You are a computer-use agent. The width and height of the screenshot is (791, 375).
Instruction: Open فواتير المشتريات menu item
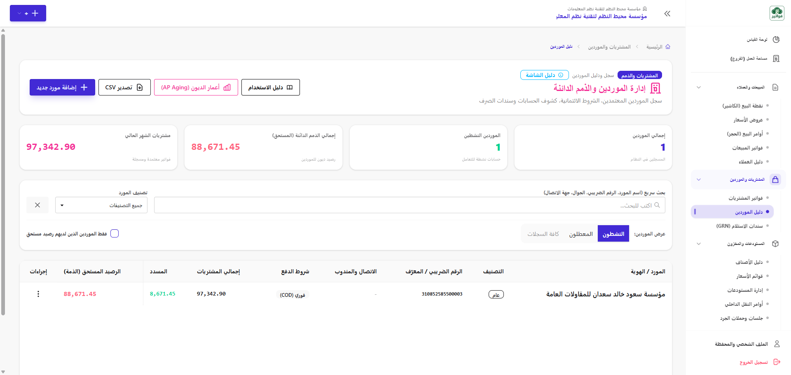point(745,198)
